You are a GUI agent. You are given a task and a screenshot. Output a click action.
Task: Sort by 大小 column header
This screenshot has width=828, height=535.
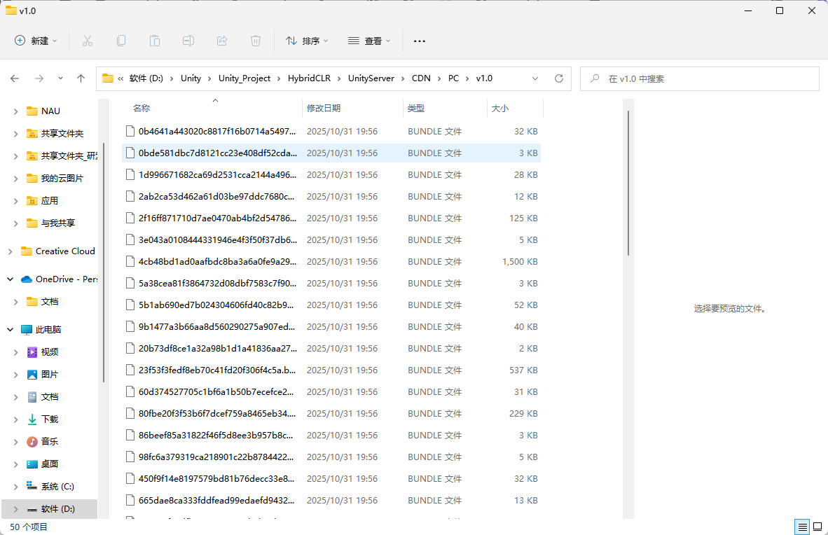click(500, 109)
